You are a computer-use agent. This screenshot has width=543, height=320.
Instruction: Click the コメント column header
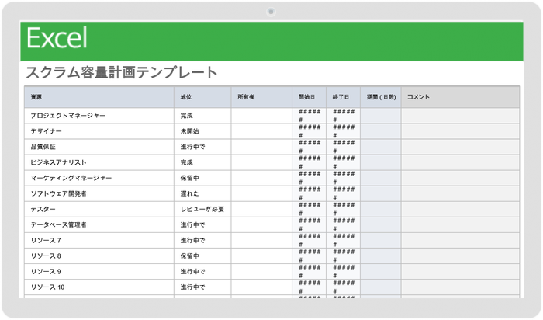coord(419,97)
